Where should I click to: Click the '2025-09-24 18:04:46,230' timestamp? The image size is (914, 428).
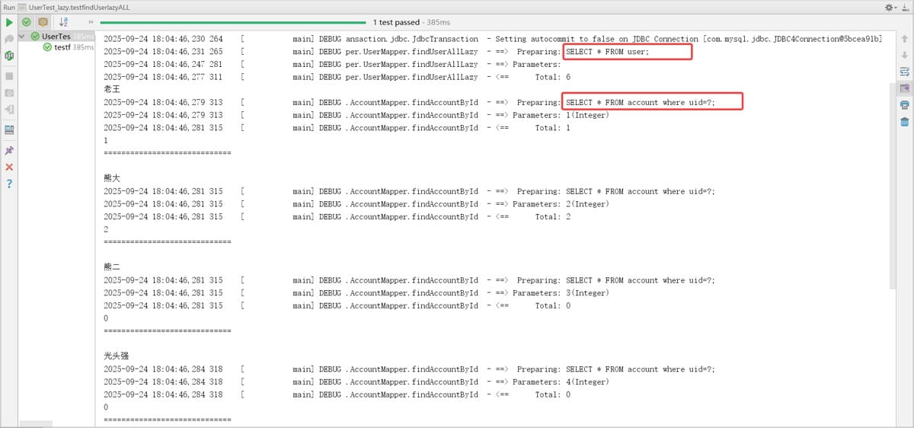153,39
